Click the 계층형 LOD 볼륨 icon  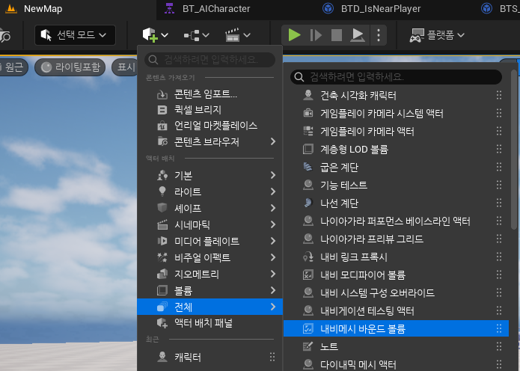(x=308, y=149)
